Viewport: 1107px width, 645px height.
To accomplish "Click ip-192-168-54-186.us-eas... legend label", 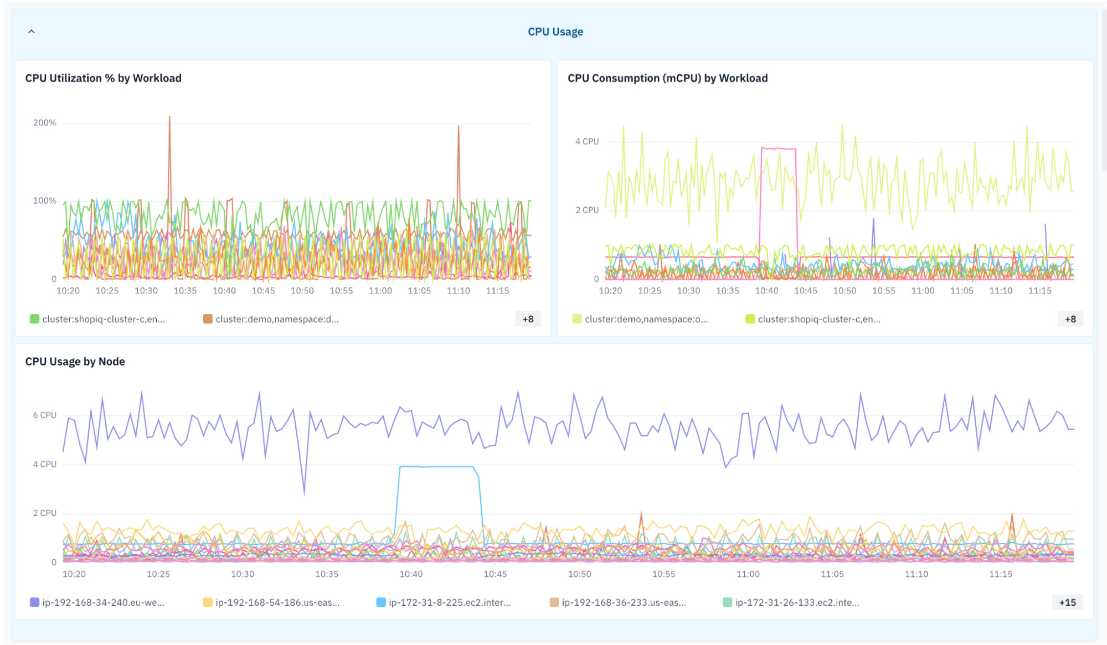I will pos(277,602).
